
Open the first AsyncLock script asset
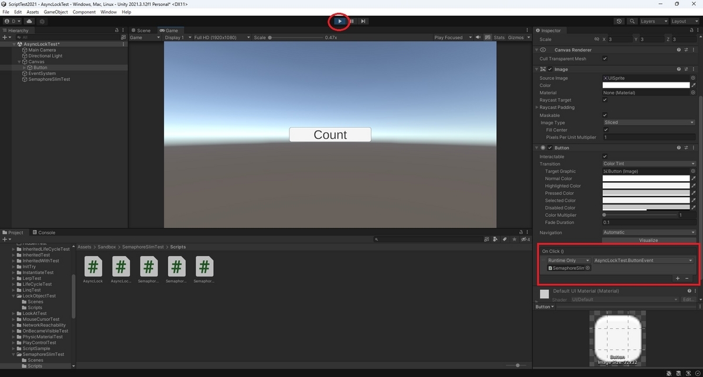[x=93, y=270]
